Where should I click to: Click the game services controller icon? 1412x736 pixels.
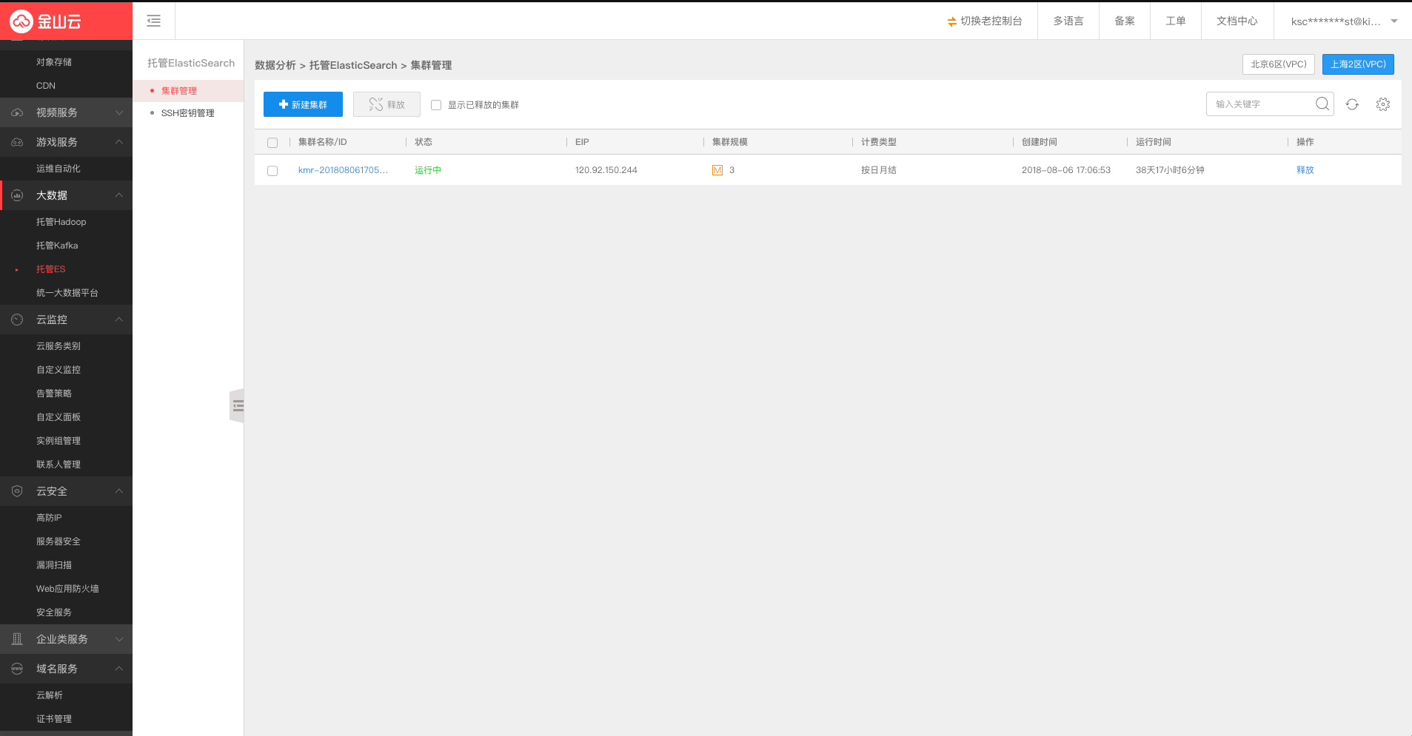(x=17, y=142)
